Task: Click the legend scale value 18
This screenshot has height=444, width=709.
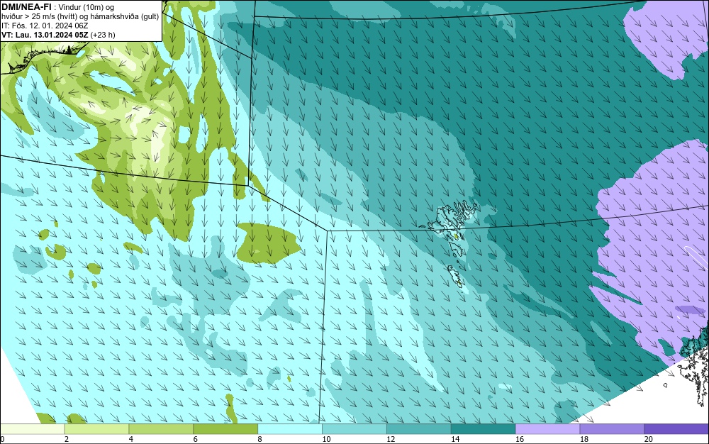Action: pos(584,439)
